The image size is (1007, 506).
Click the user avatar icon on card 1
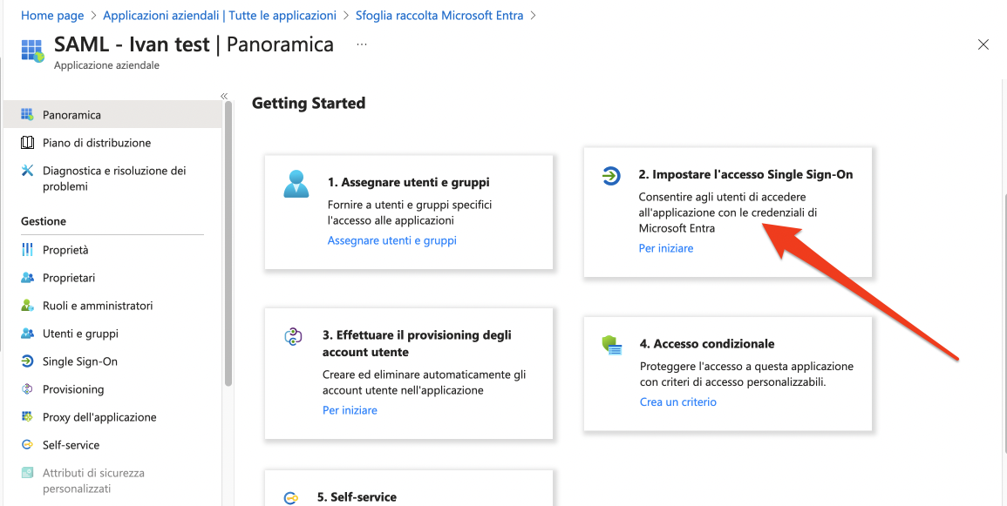[296, 184]
